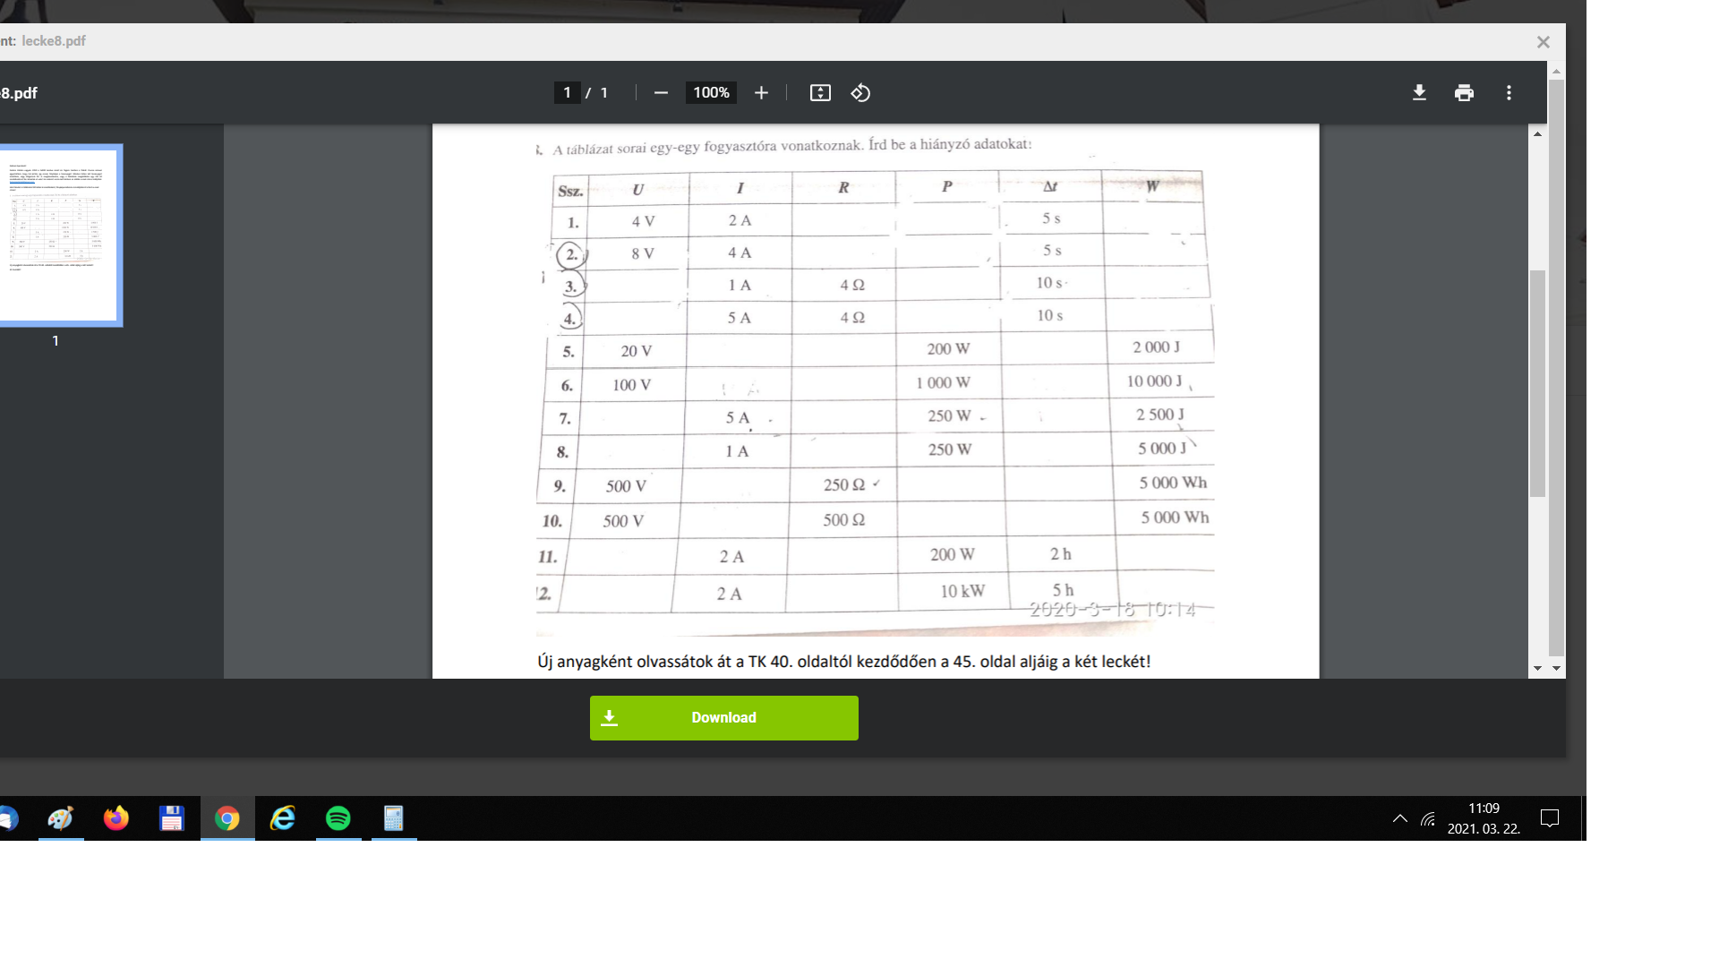
Task: Zoom in with the plus icon
Action: pyautogui.click(x=761, y=93)
